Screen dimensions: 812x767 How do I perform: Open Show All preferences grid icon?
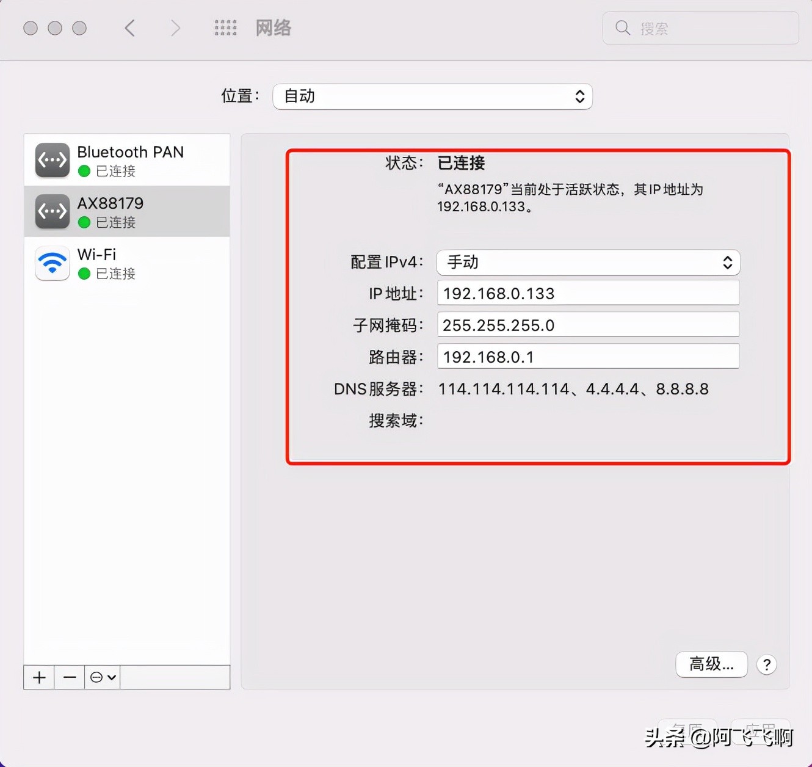pyautogui.click(x=225, y=28)
